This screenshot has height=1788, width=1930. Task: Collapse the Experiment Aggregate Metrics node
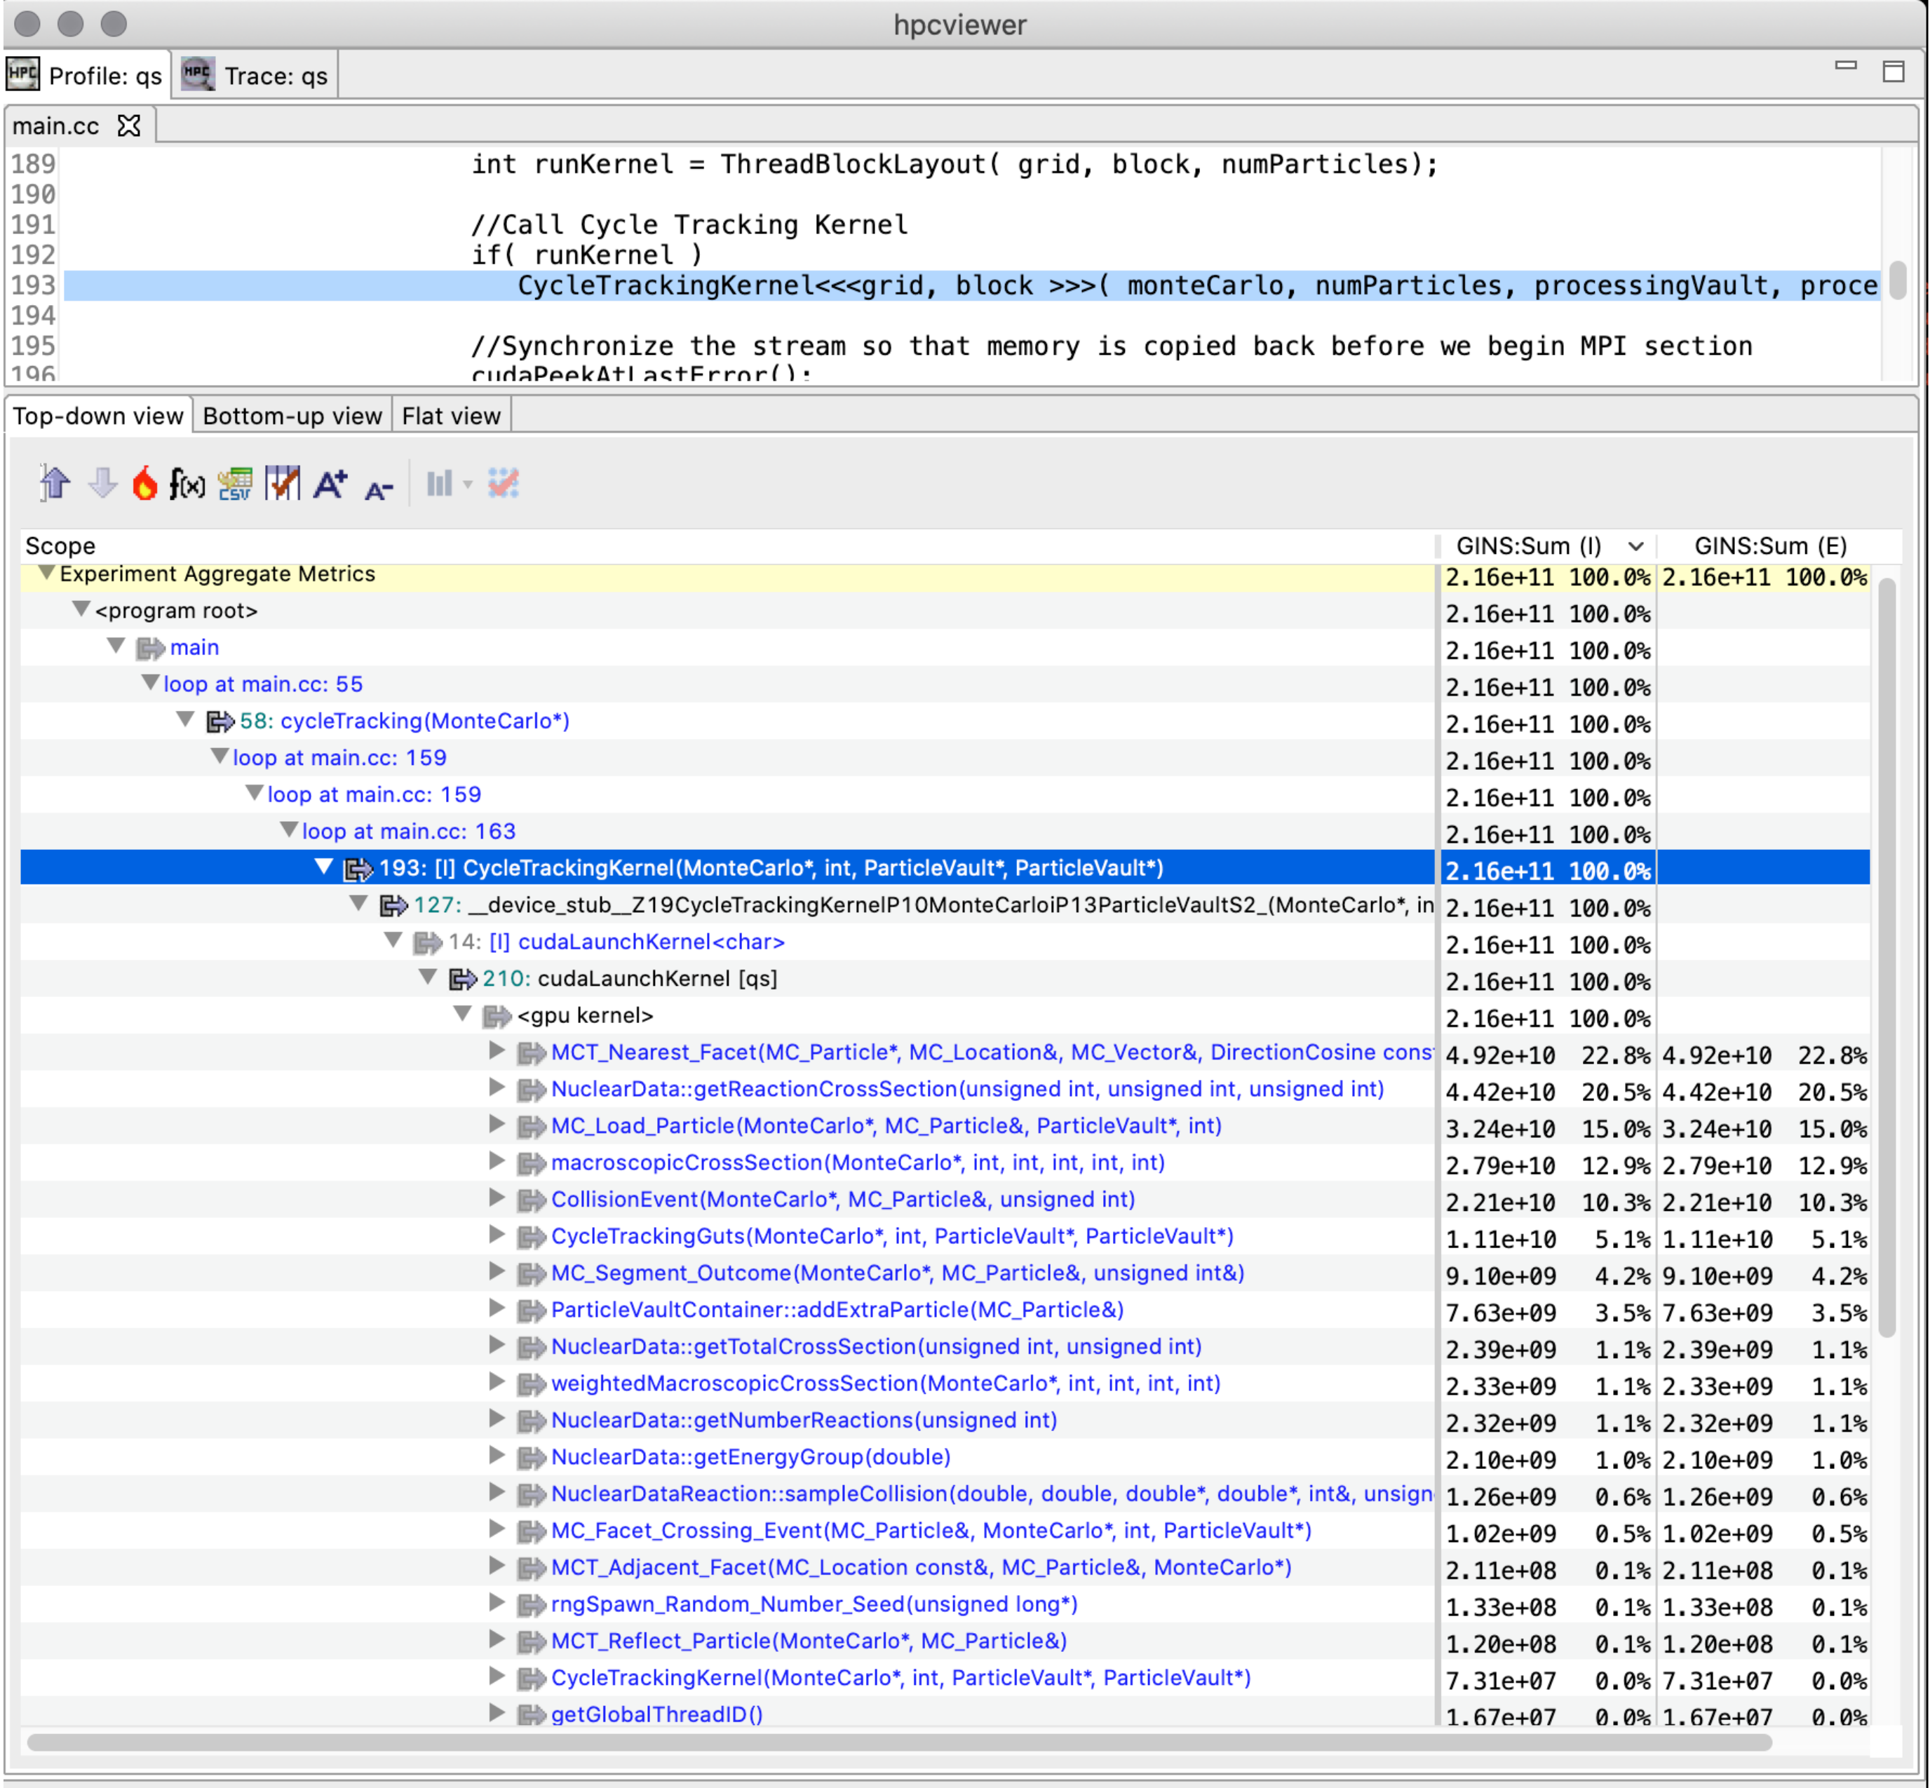pyautogui.click(x=46, y=573)
